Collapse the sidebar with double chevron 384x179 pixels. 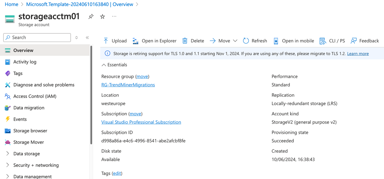coord(87,38)
